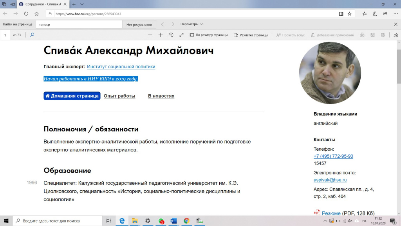Open Microsoft Word from taskbar

pos(173,221)
